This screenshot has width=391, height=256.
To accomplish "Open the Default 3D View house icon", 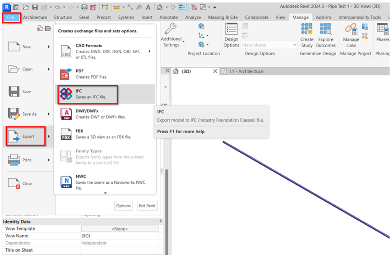I will coord(159,7).
